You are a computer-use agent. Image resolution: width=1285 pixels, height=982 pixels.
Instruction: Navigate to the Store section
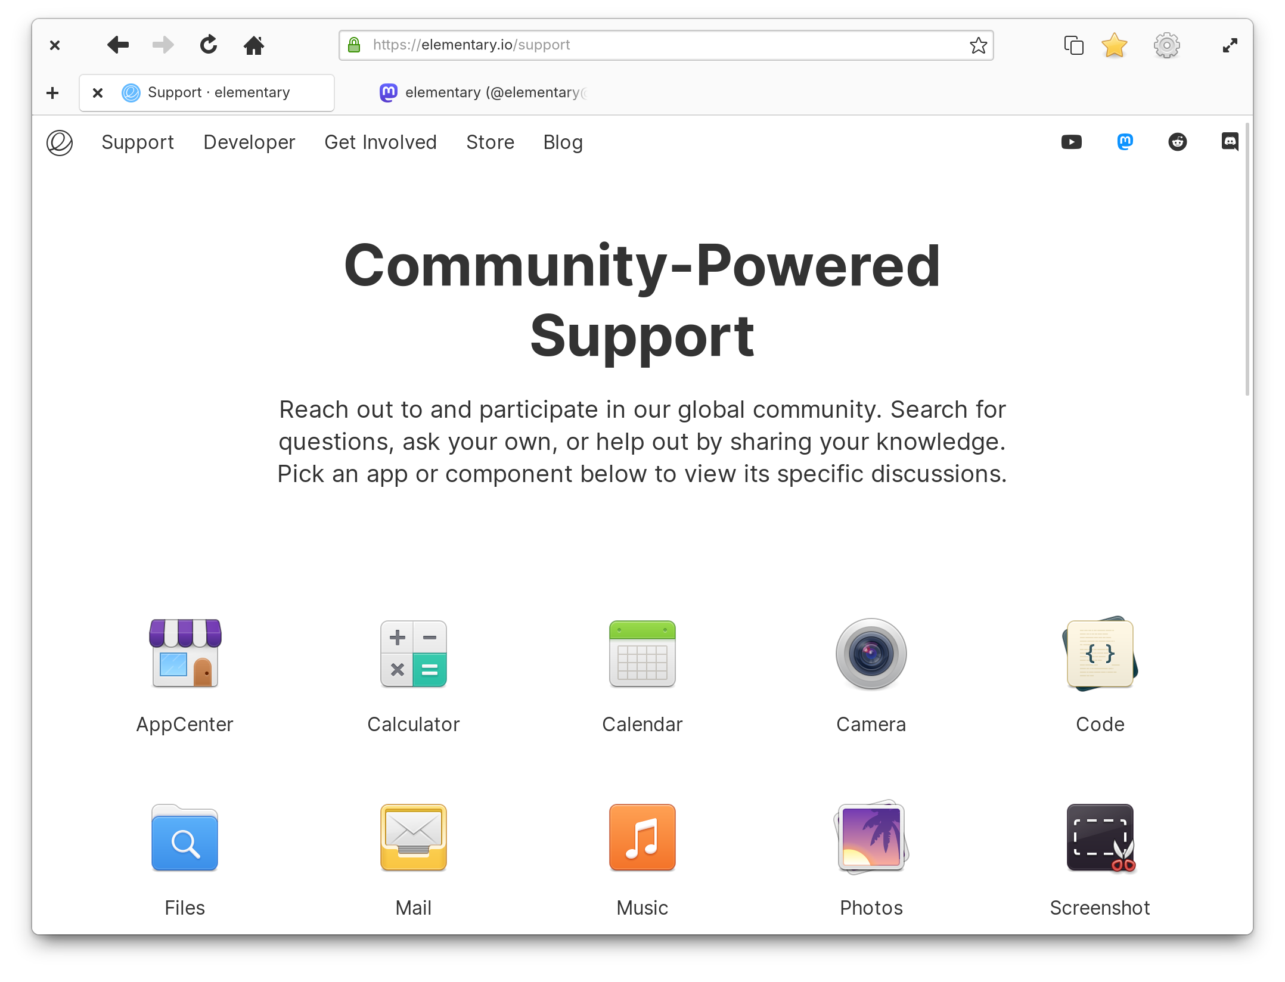(x=490, y=142)
